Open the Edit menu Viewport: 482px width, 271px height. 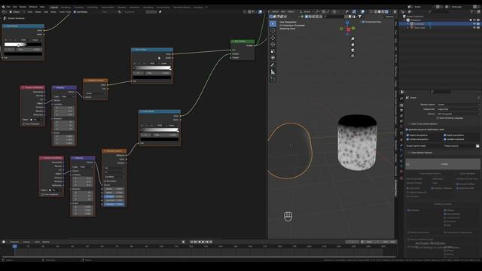15,7
